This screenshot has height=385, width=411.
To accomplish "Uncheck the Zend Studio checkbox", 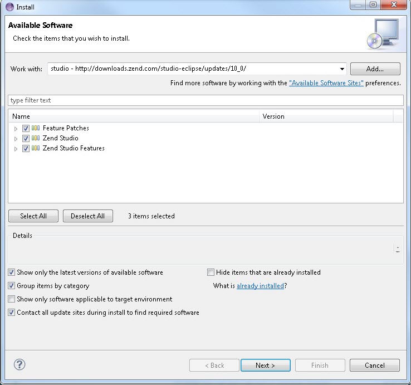I will [x=26, y=138].
